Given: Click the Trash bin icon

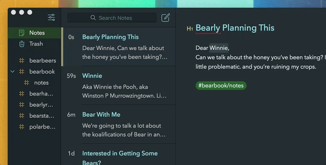Looking at the screenshot, I should click(x=22, y=44).
